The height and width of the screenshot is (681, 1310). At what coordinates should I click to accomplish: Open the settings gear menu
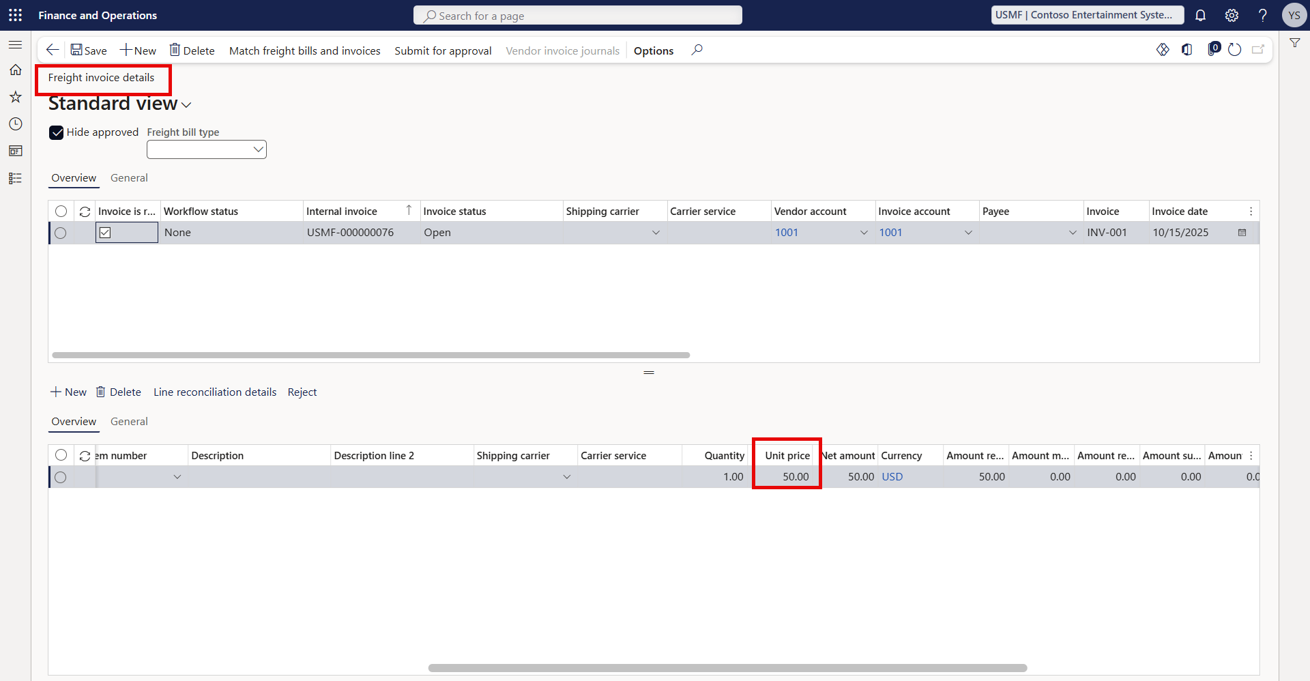pos(1232,15)
